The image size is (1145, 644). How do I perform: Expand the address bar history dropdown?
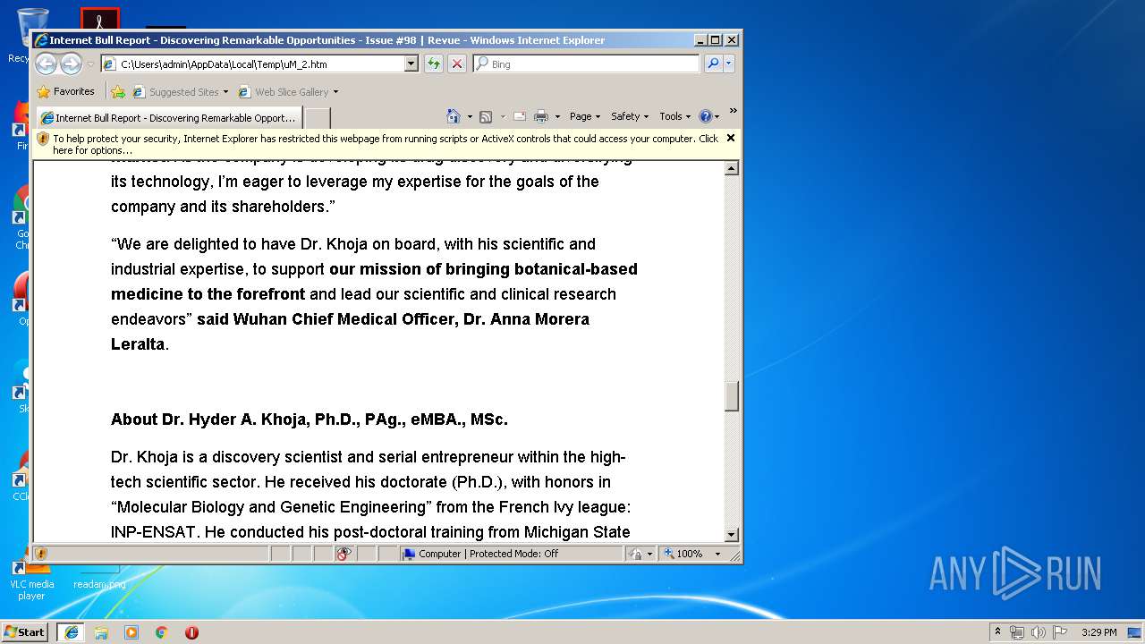(x=411, y=64)
